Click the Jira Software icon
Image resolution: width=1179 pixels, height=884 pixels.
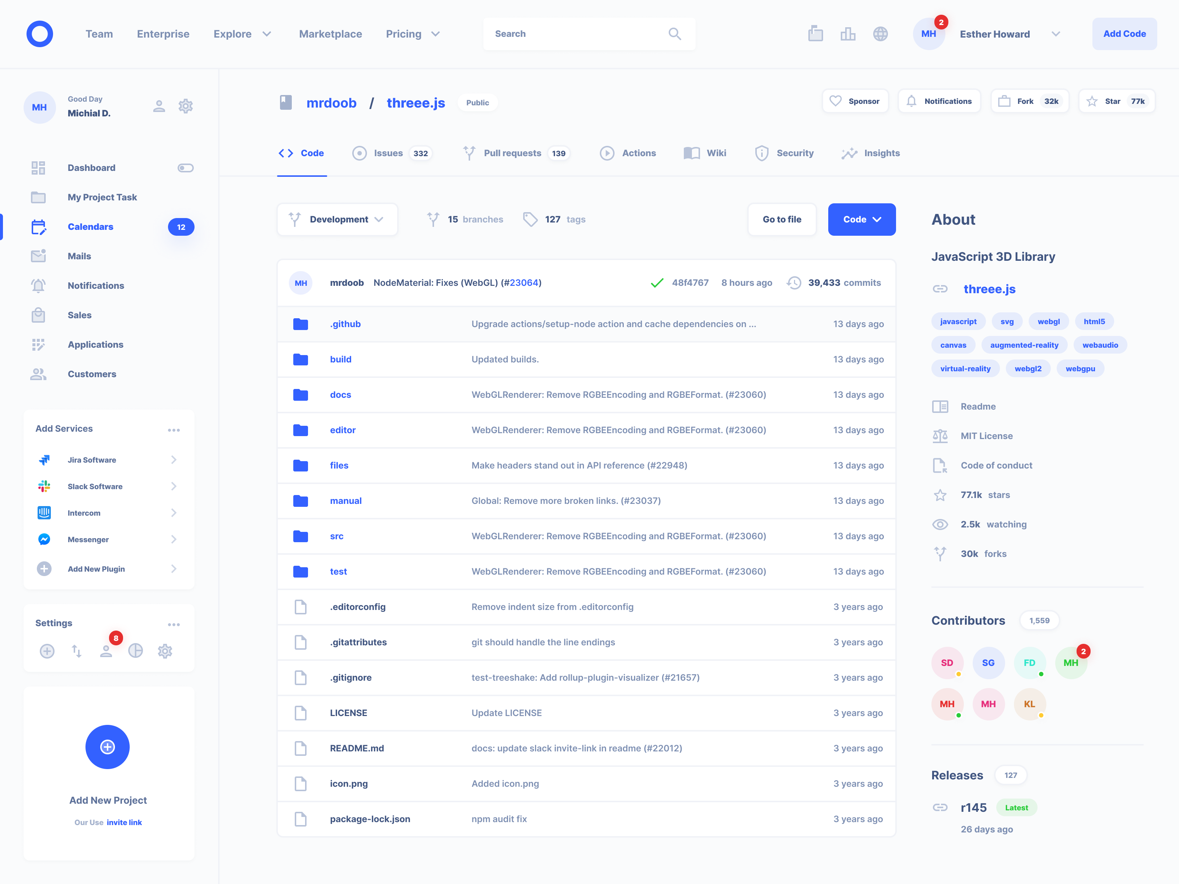44,460
